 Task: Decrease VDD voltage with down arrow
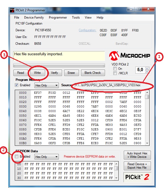click(x=147, y=72)
